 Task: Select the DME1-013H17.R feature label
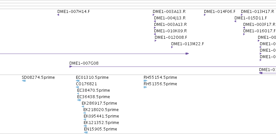click(x=258, y=12)
